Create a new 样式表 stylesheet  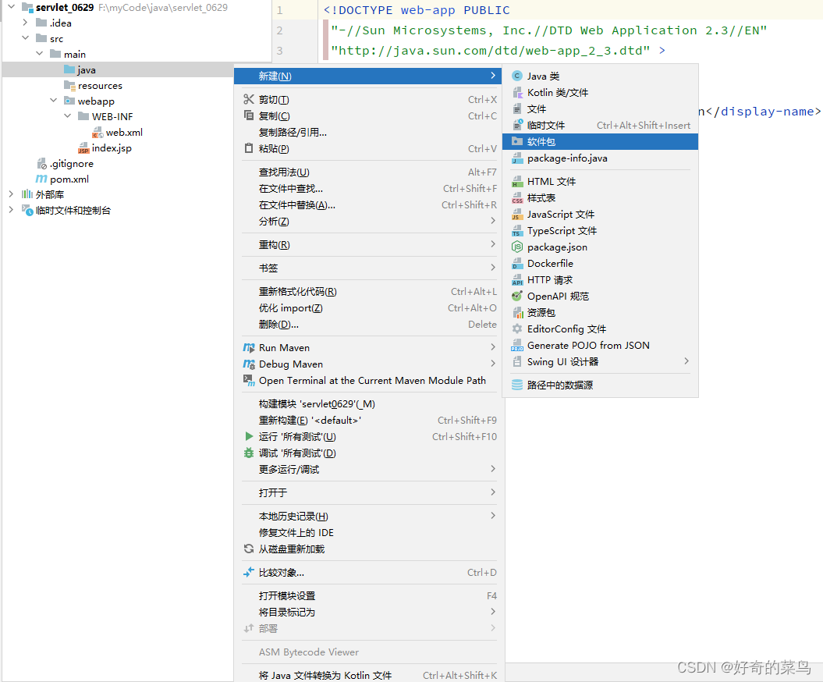point(538,197)
